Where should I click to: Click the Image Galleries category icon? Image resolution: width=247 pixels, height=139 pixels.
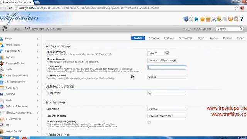click(x=2, y=63)
